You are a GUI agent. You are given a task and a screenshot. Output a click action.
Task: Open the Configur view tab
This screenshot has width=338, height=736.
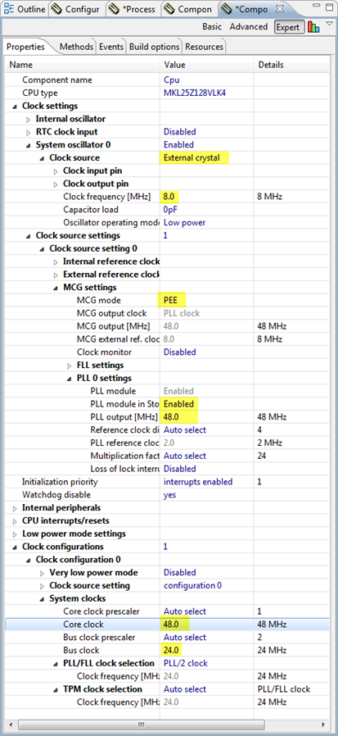(76, 9)
